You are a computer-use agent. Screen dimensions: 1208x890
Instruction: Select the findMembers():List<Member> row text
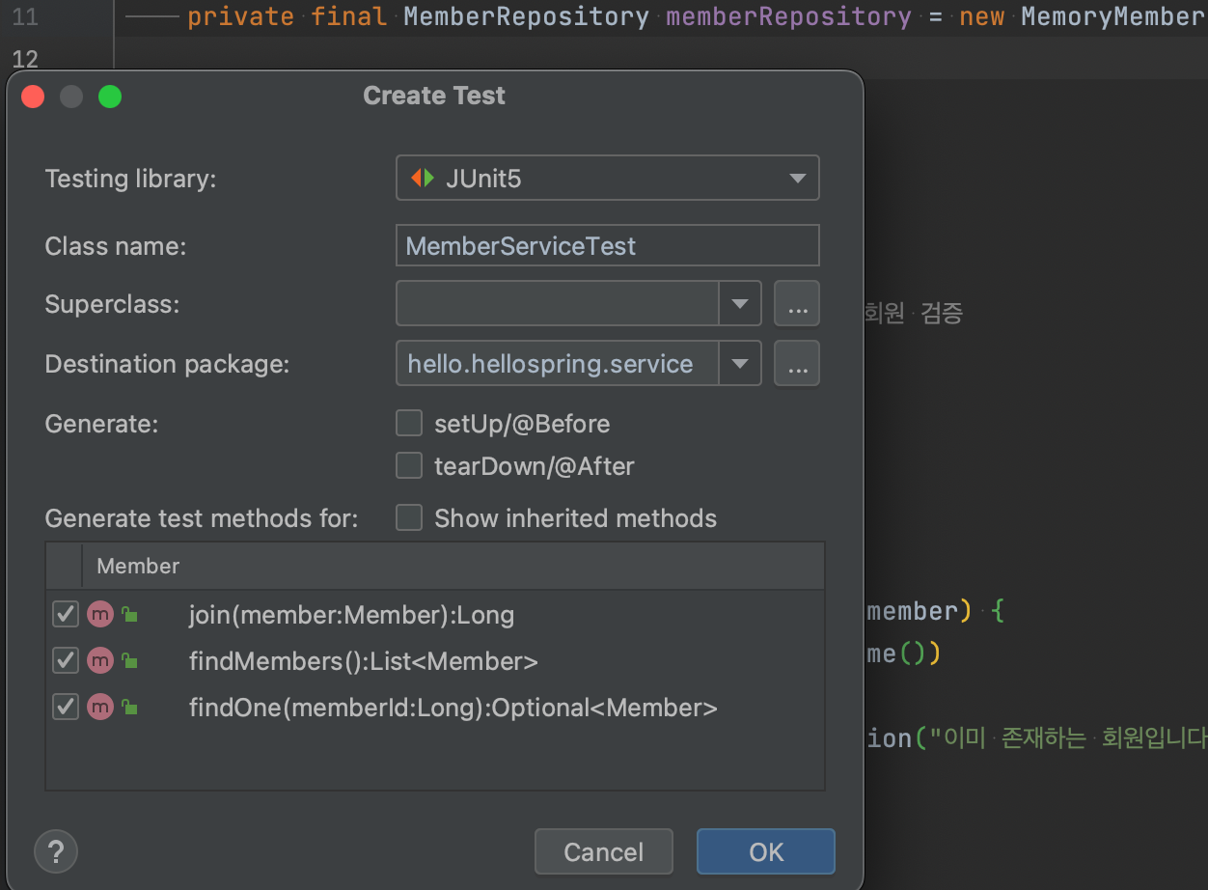364,661
